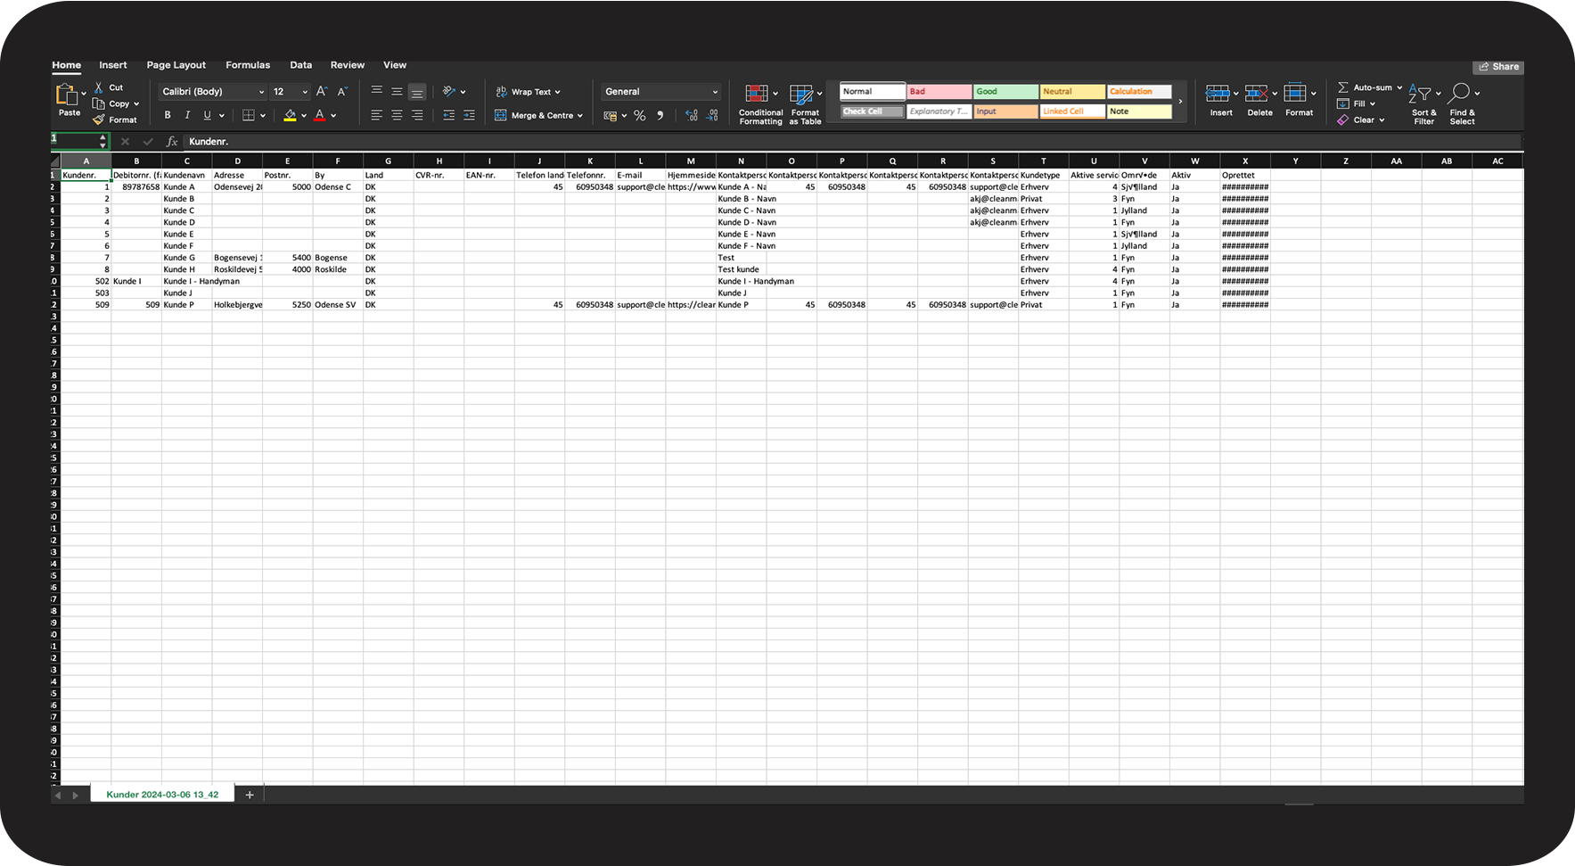Click the Format cells icon beside Delete
1575x866 pixels.
[x=1295, y=94]
